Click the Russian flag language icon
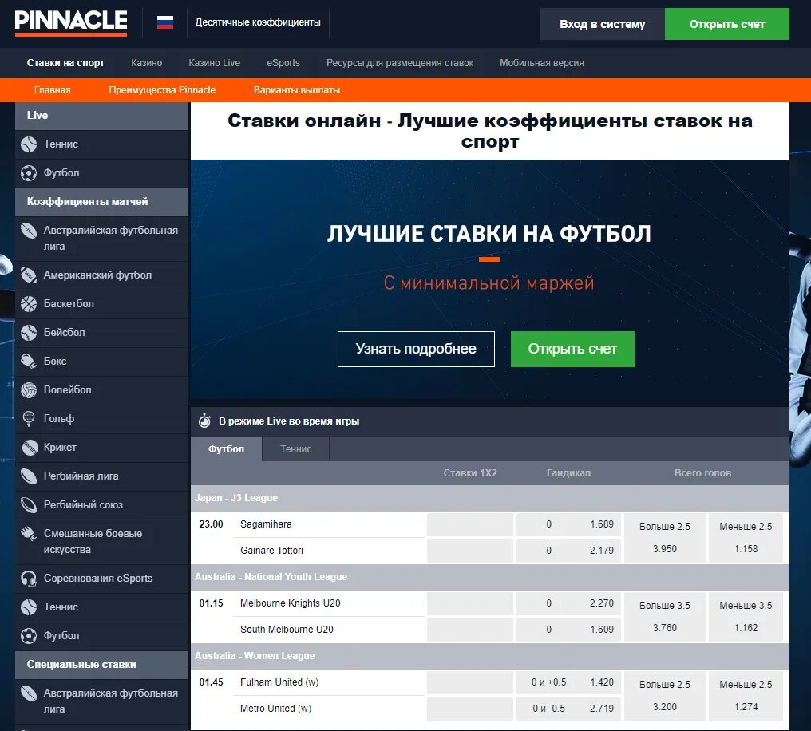 pos(164,22)
